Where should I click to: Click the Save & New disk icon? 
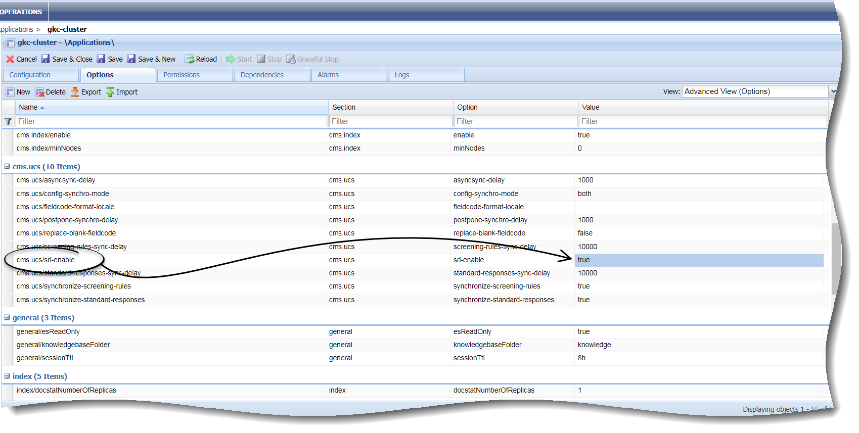click(x=131, y=59)
